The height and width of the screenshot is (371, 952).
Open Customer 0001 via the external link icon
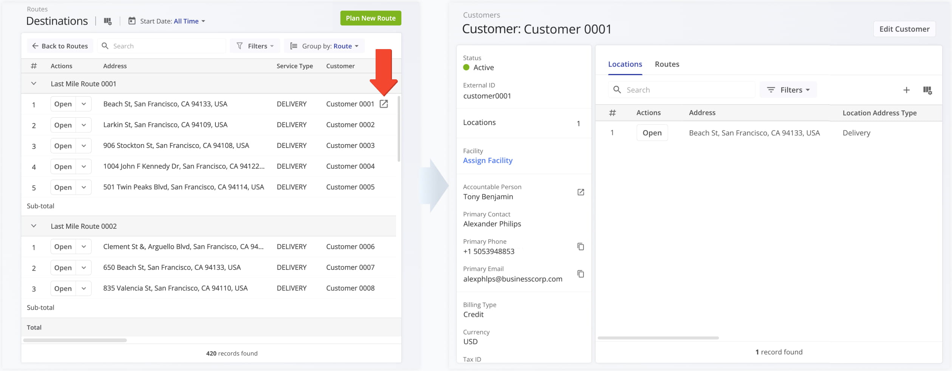click(x=384, y=104)
